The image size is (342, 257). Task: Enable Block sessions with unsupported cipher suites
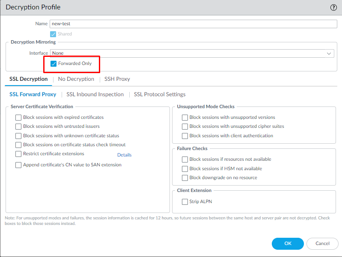click(185, 127)
